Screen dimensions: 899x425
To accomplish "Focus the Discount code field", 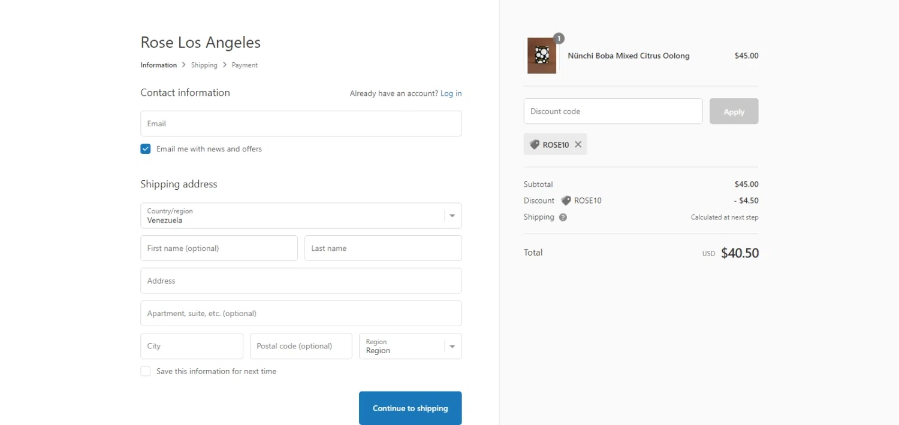I will (613, 111).
